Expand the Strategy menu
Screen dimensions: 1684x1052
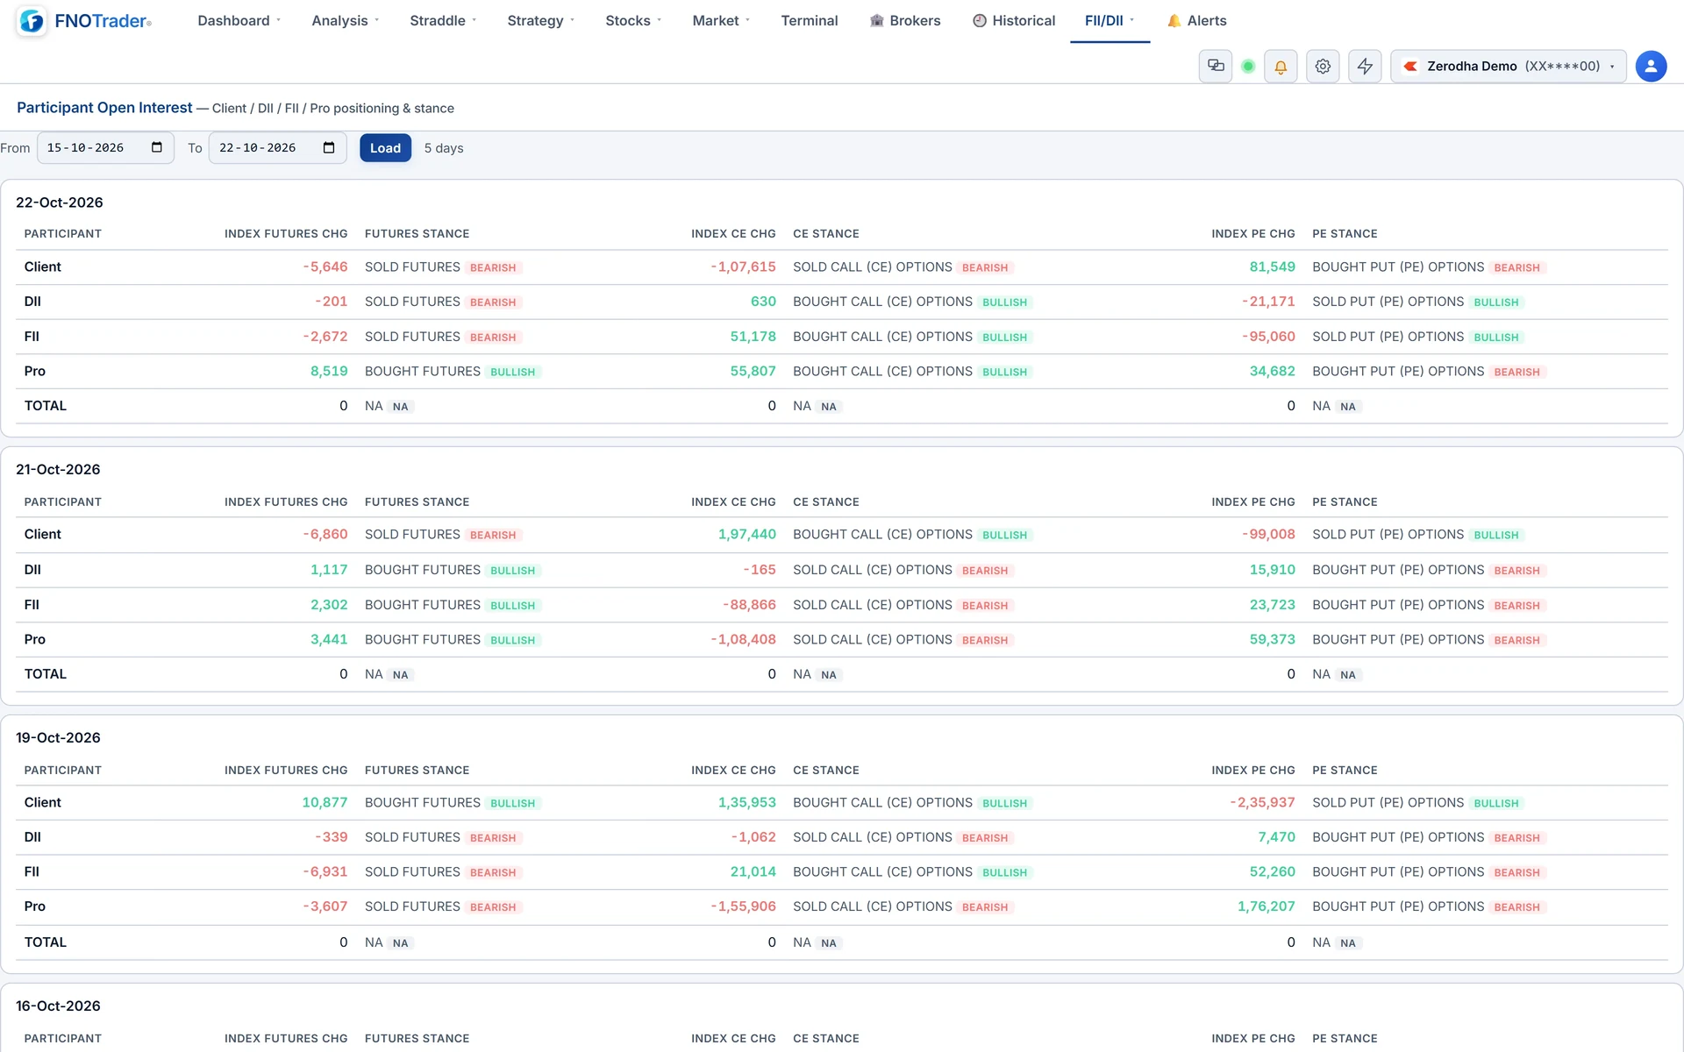(x=540, y=20)
